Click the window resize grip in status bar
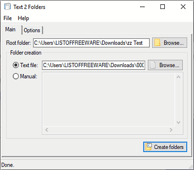The width and height of the screenshot is (194, 170). [x=191, y=167]
